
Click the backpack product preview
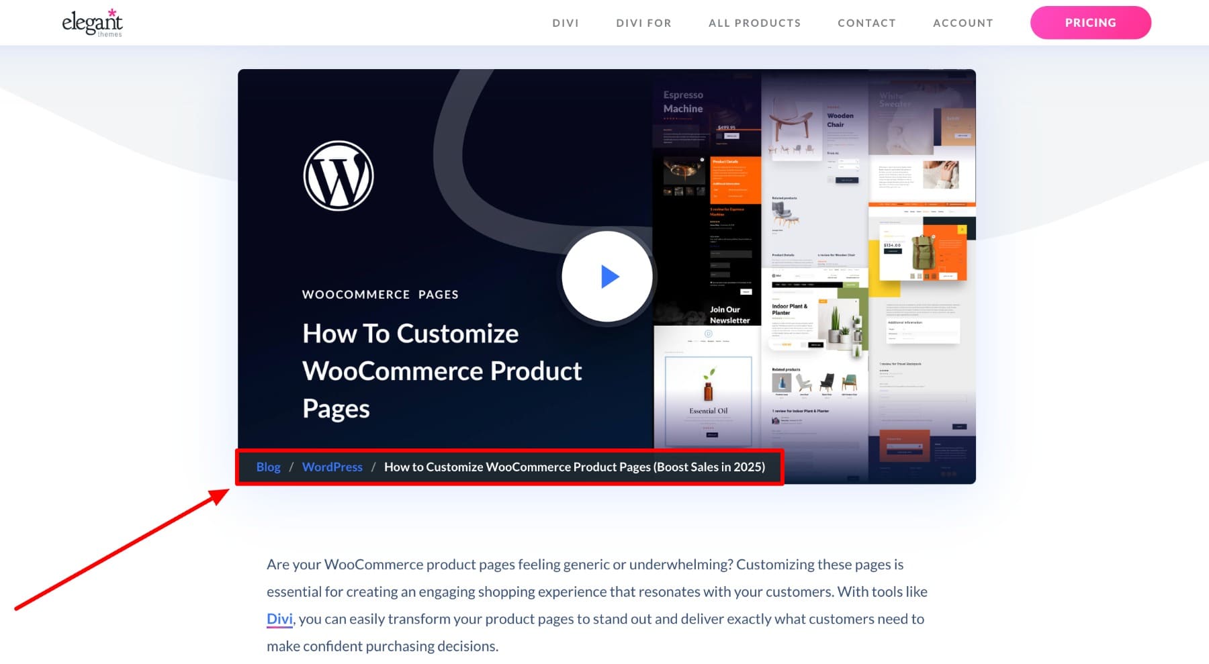click(x=923, y=252)
